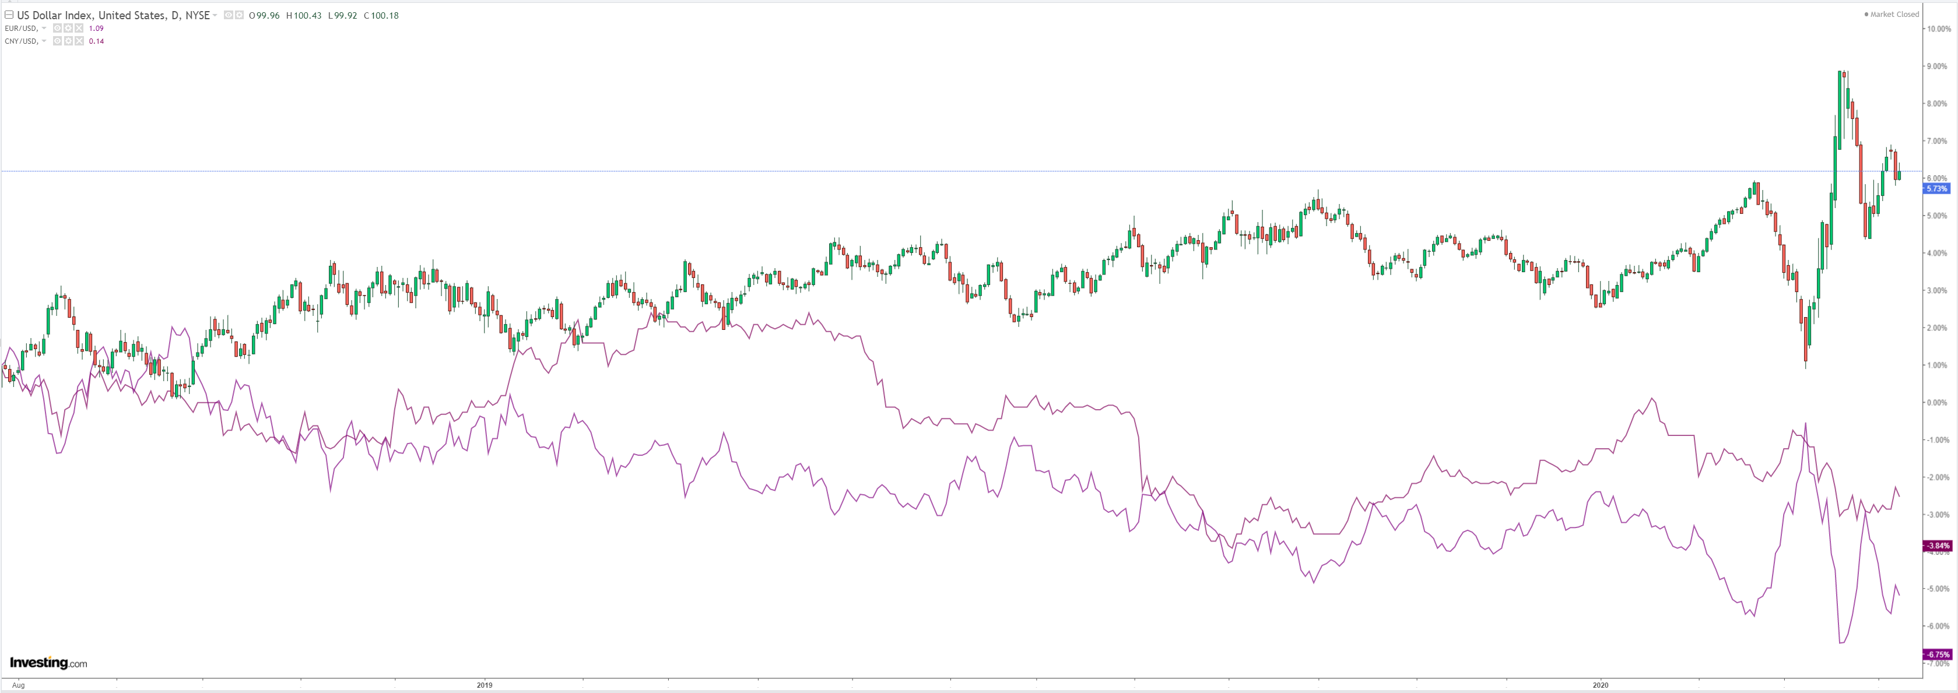Hide the CNY/USD series via eye icon

tap(57, 41)
